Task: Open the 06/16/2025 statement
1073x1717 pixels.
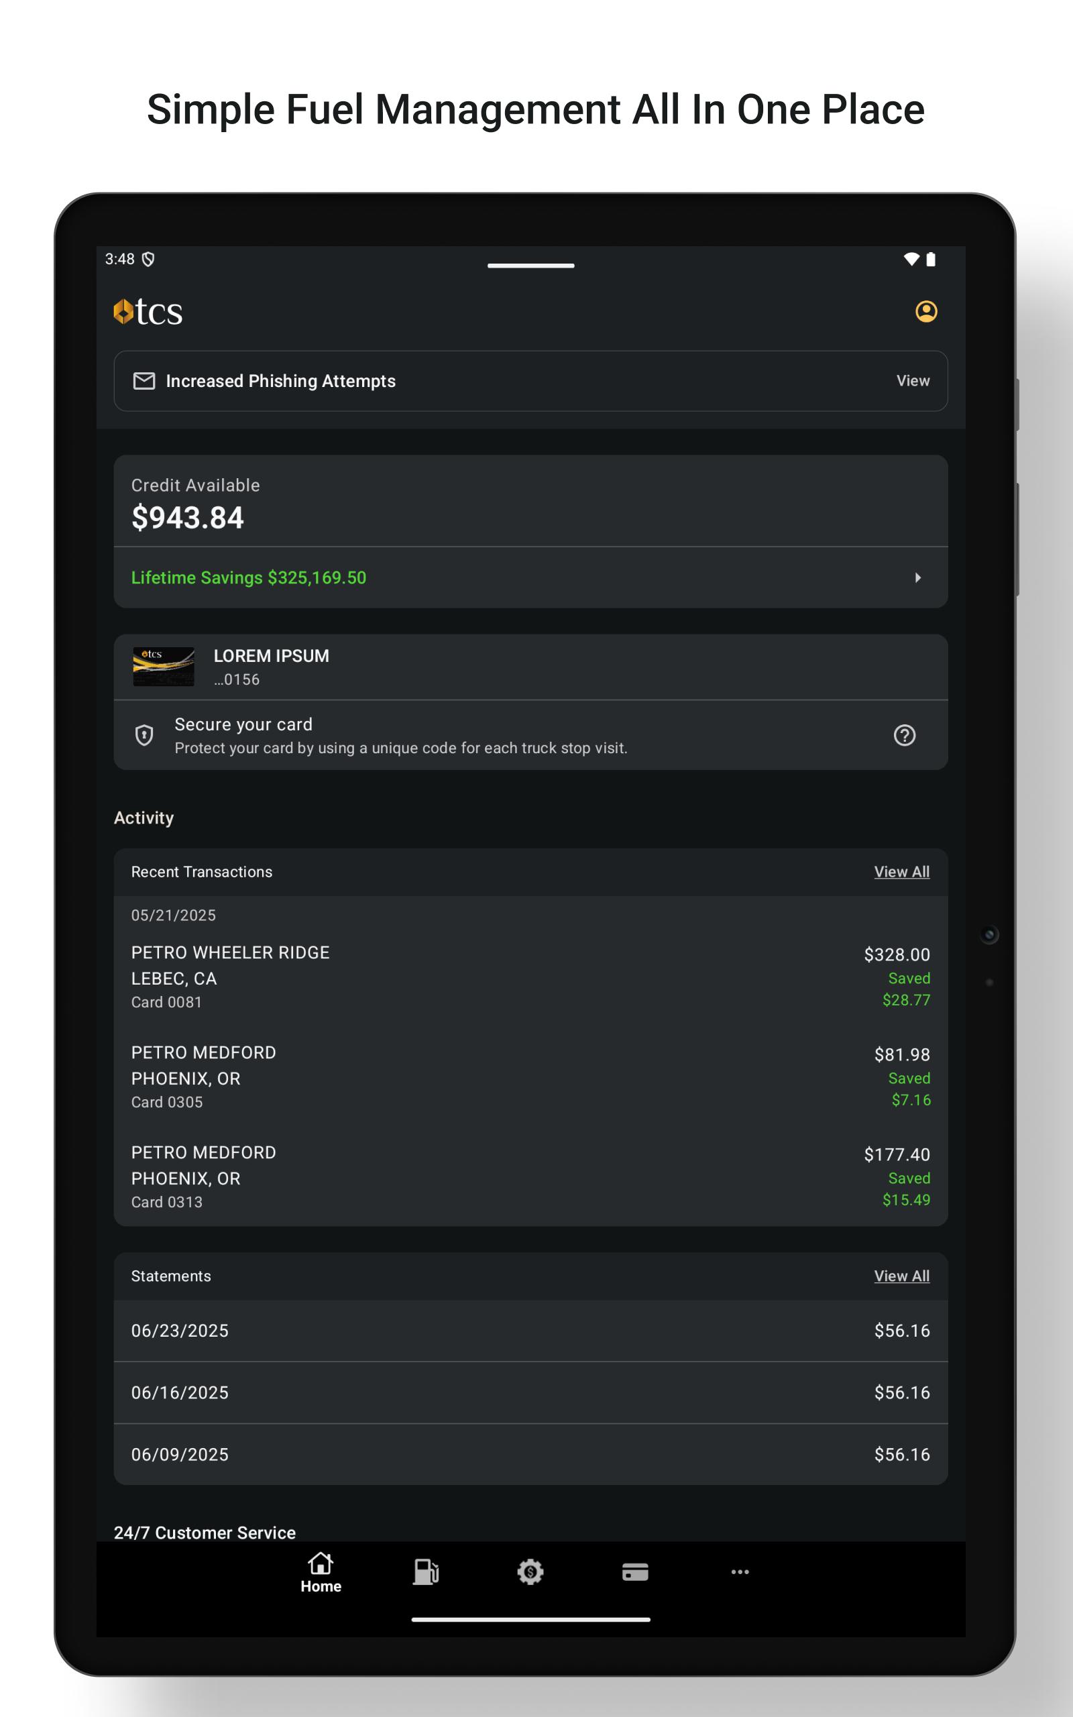Action: 531,1392
